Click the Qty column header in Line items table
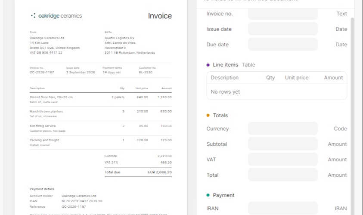Image resolution: width=363 pixels, height=215 pixels. click(x=270, y=78)
